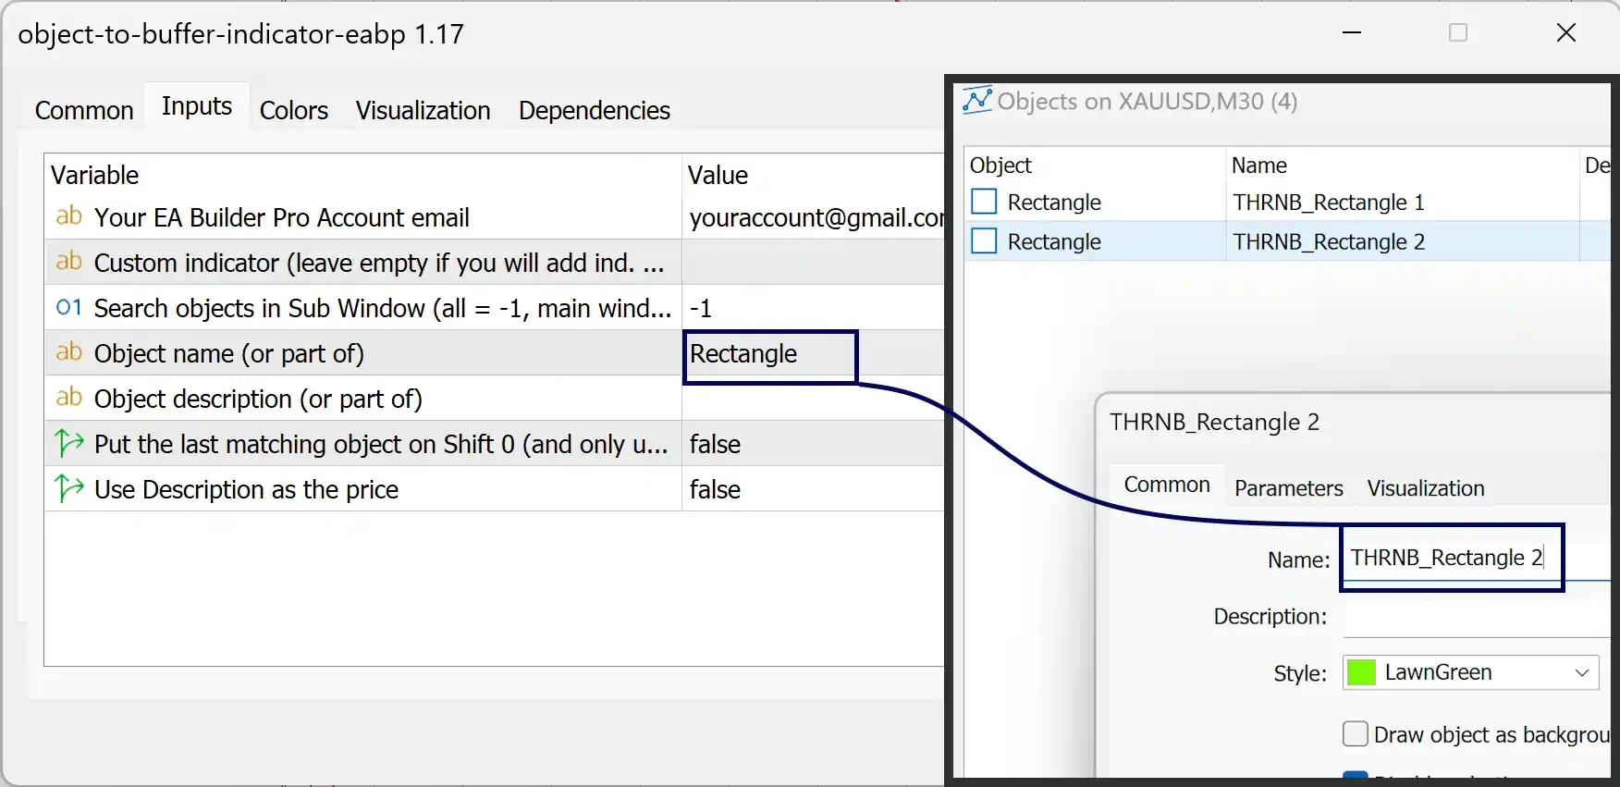Check the box for THRNB_Rectangle 2

pyautogui.click(x=984, y=241)
